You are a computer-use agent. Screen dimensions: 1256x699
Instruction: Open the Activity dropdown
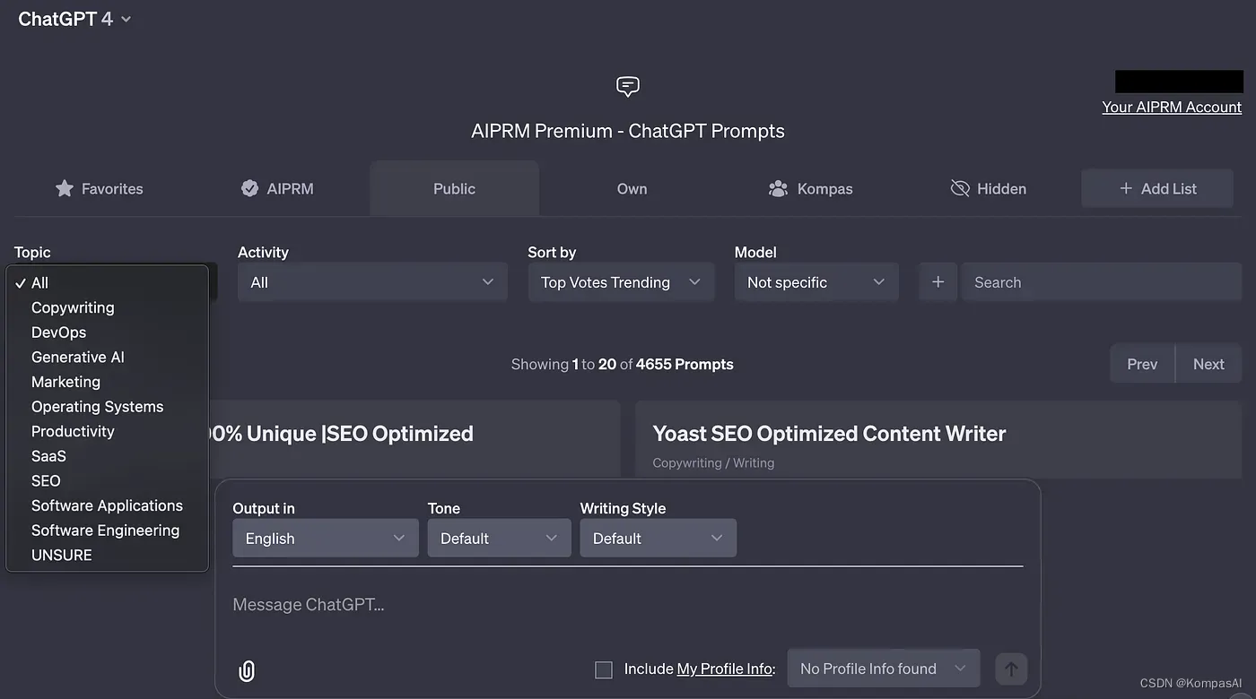pyautogui.click(x=372, y=282)
